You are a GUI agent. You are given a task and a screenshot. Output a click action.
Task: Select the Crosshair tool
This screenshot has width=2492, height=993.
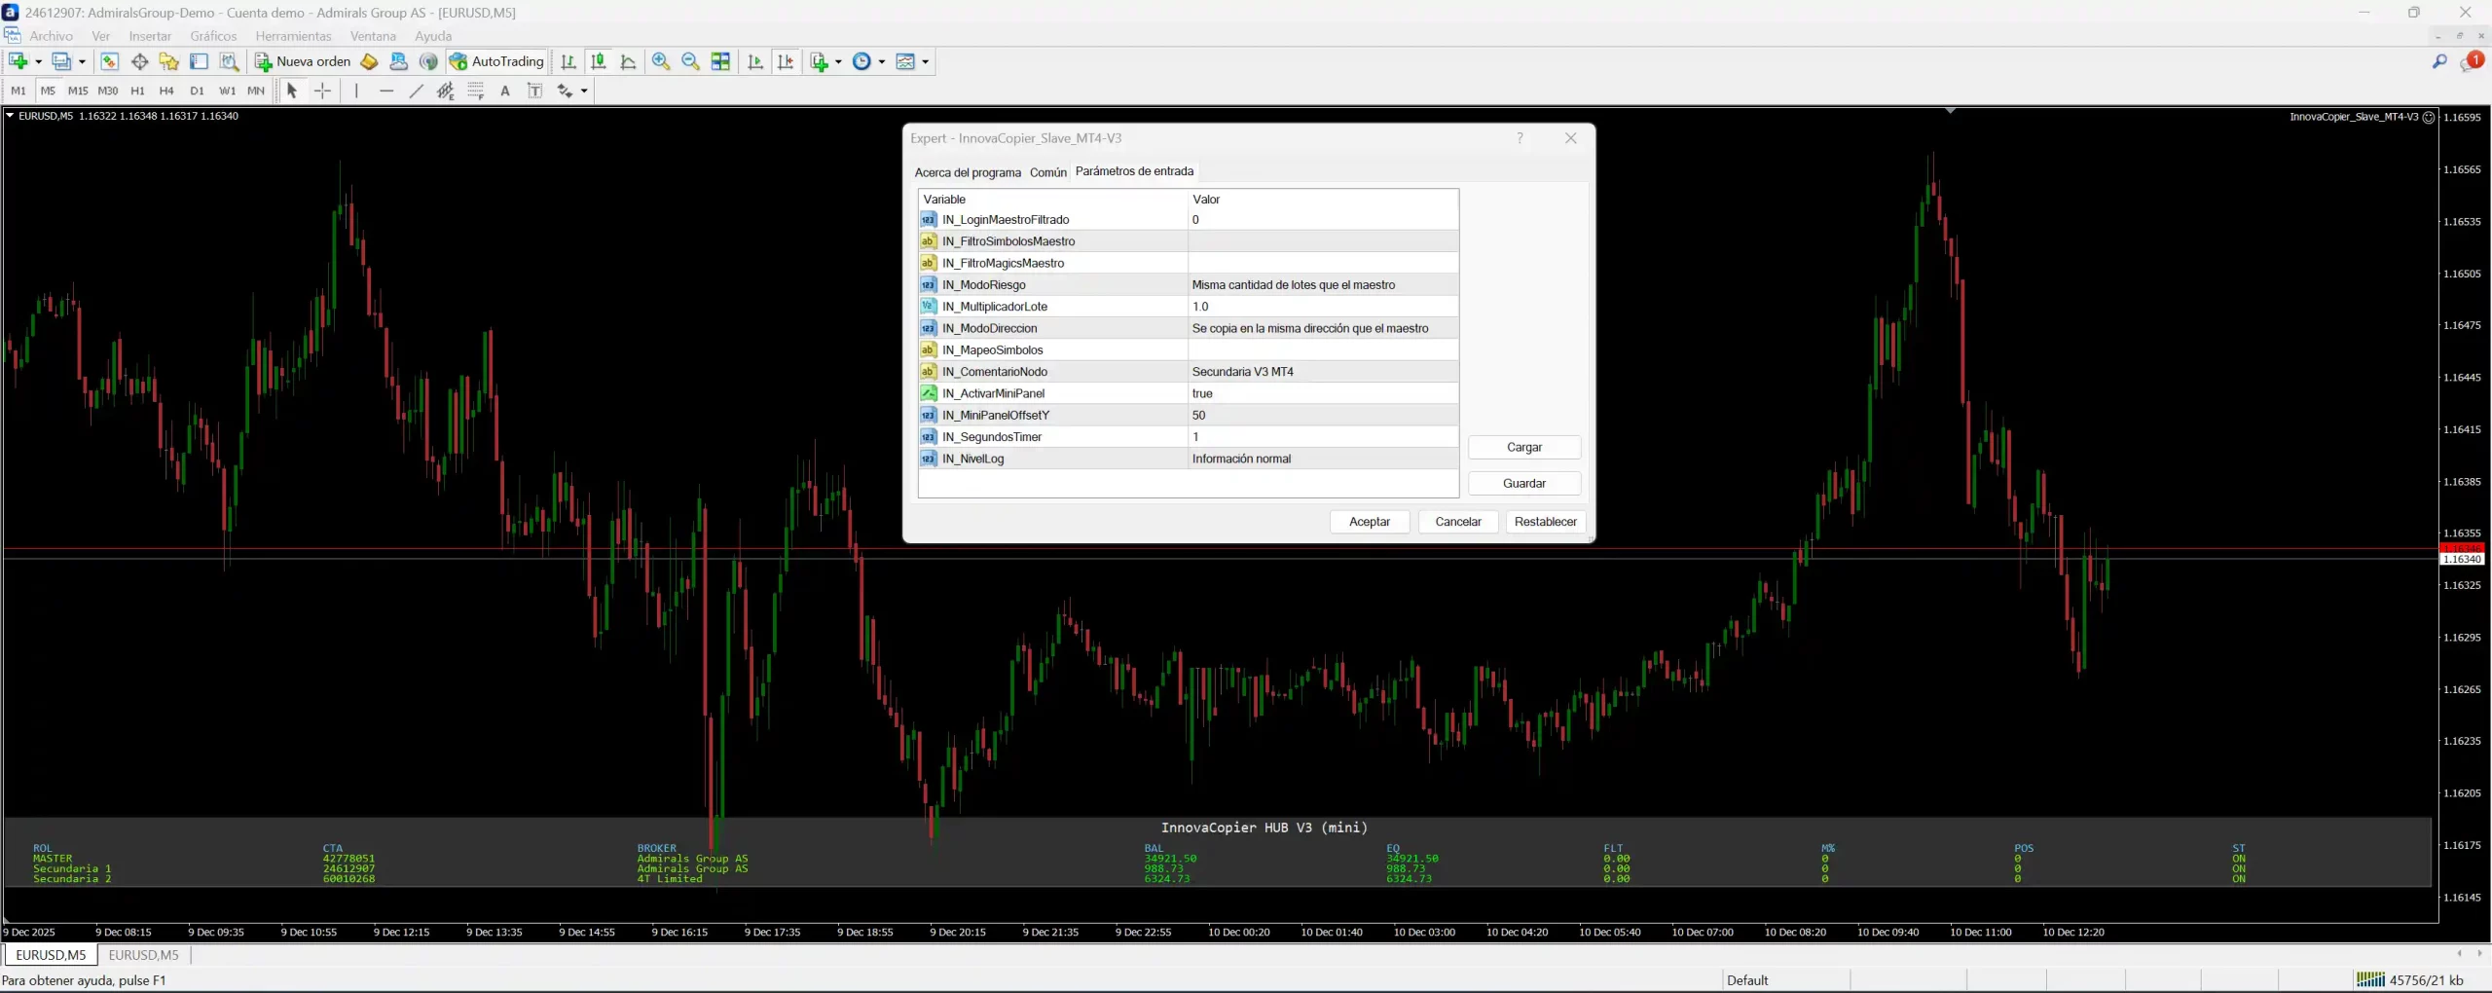tap(321, 91)
